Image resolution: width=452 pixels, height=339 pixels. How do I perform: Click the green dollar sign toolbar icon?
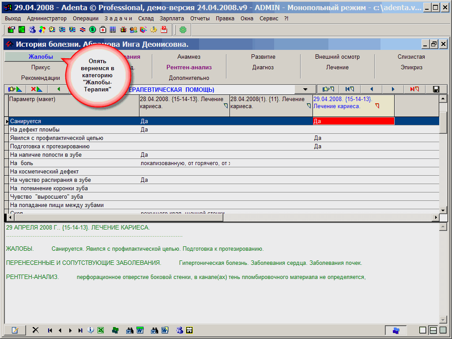point(93,30)
